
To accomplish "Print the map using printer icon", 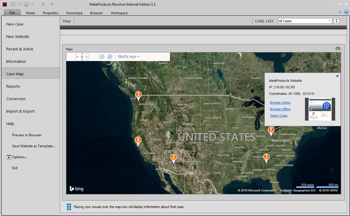I will pyautogui.click(x=338, y=49).
